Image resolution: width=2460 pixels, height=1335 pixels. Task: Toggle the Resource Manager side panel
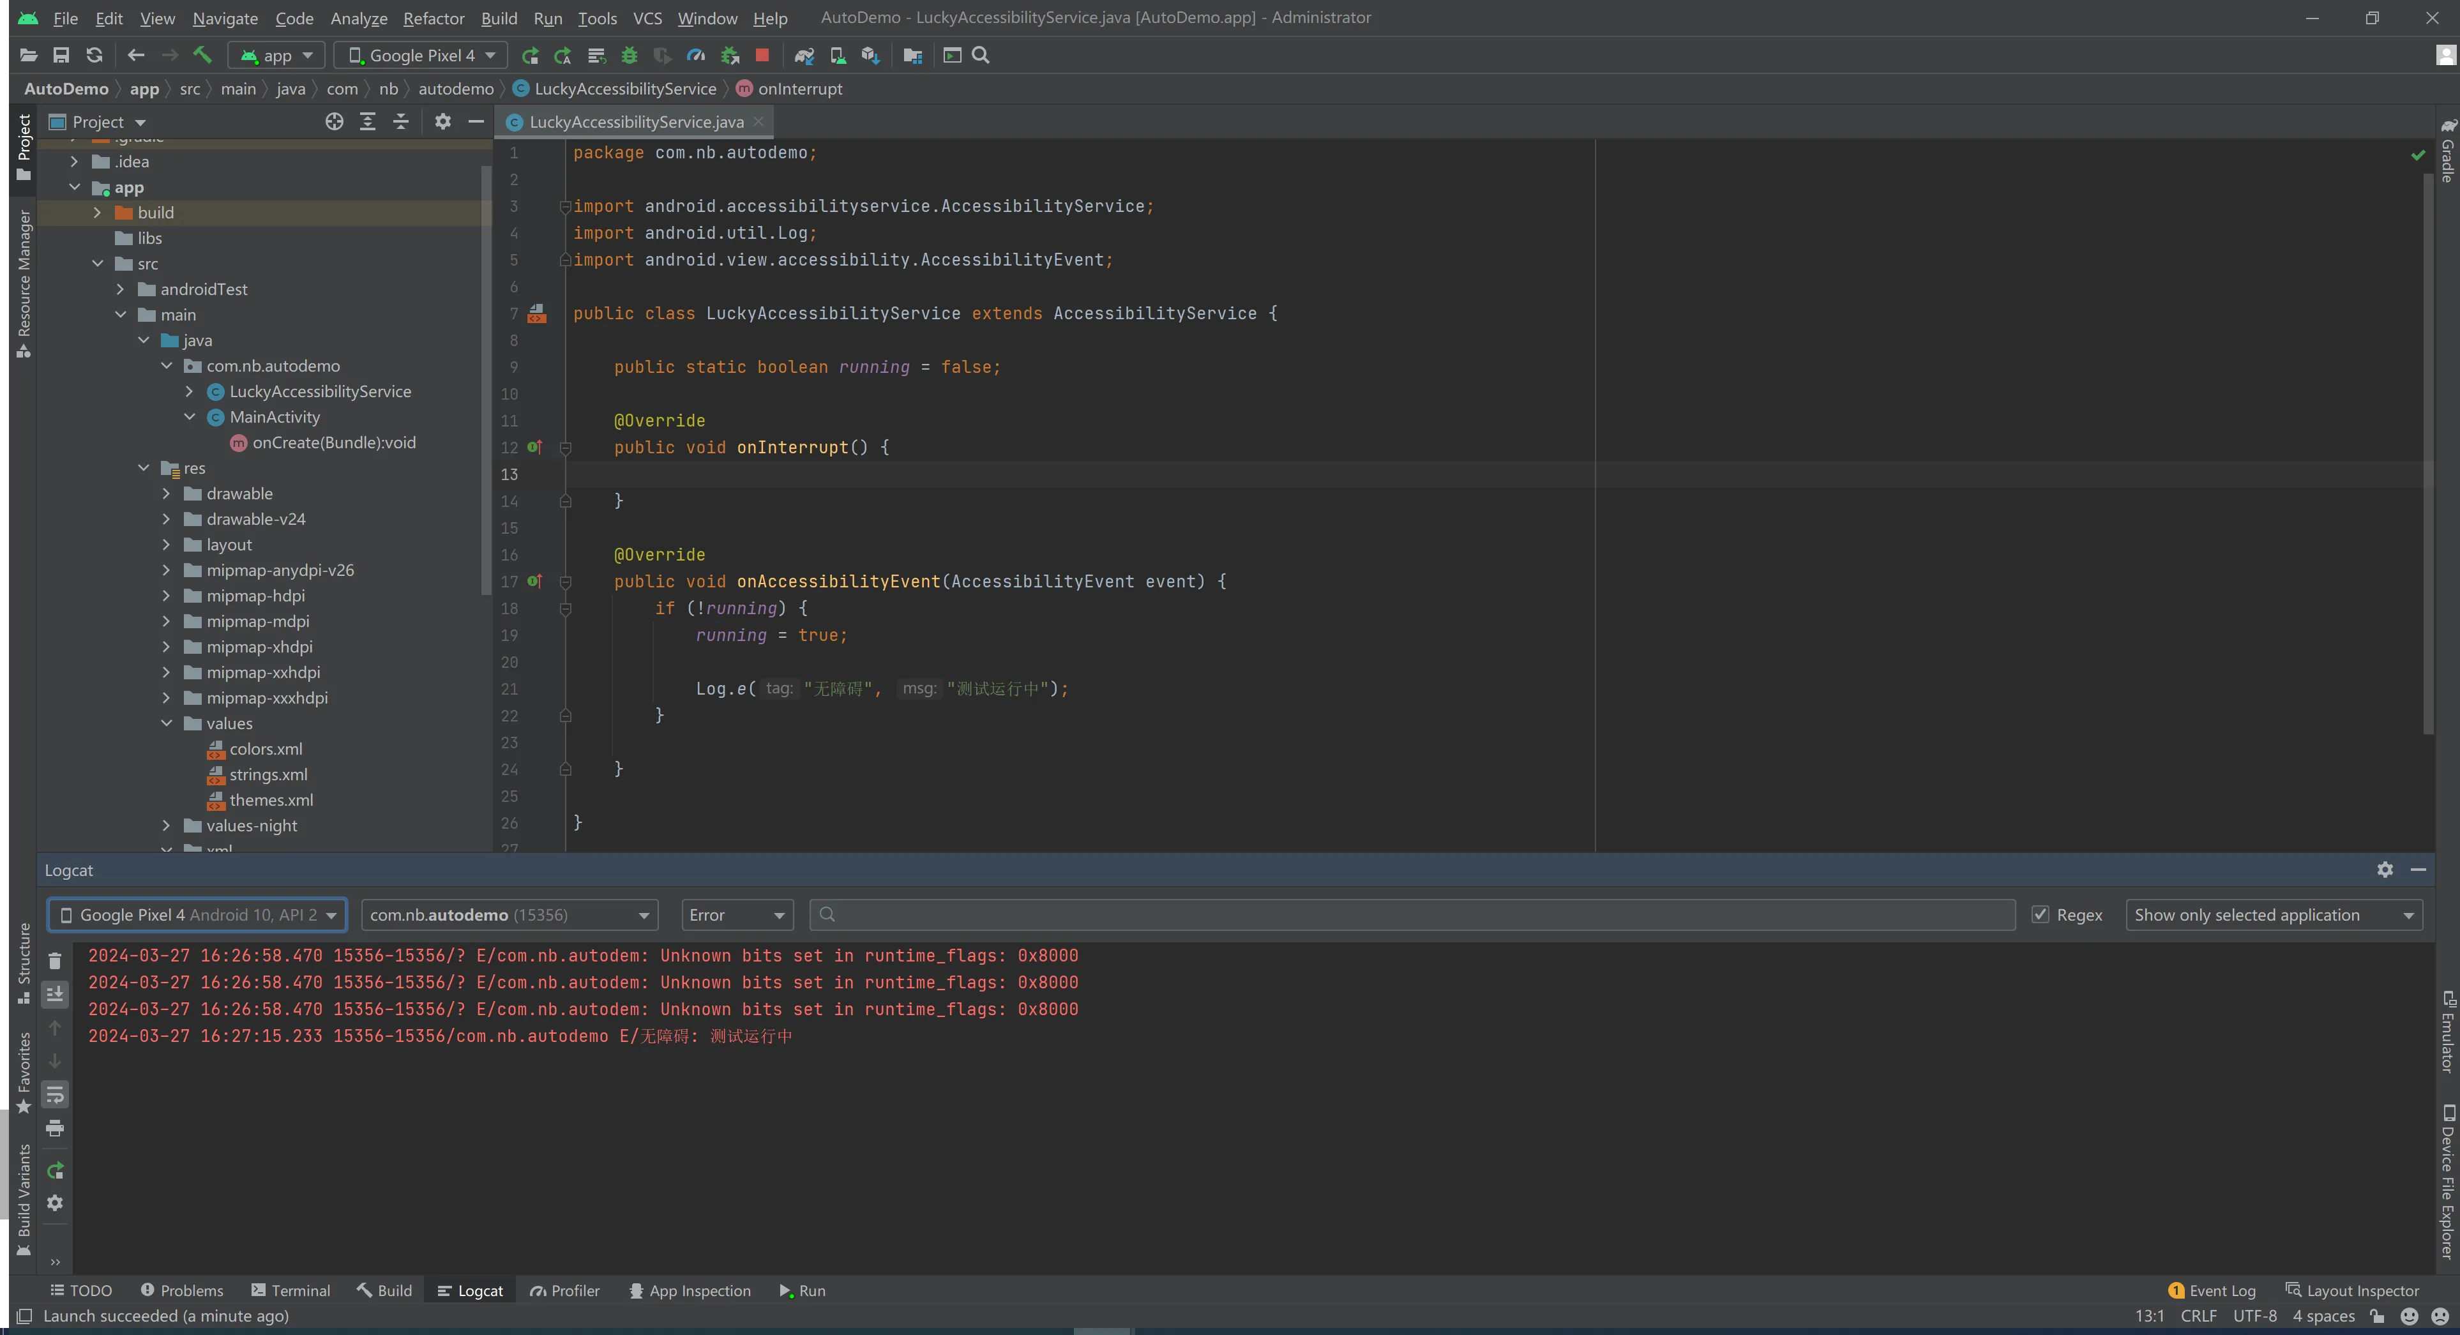24,283
